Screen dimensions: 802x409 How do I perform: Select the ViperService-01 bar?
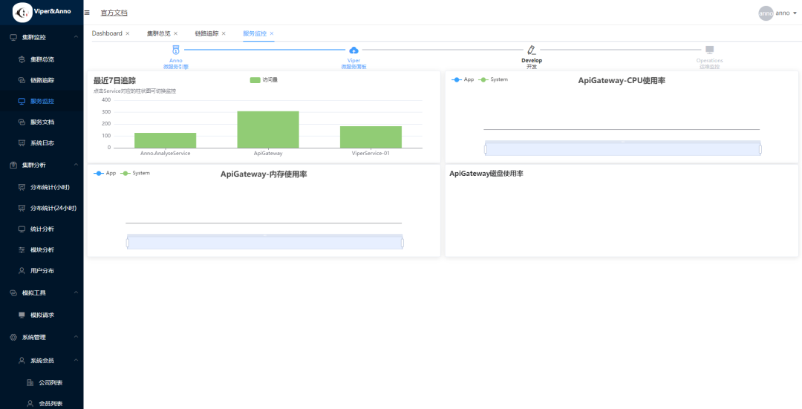[371, 137]
